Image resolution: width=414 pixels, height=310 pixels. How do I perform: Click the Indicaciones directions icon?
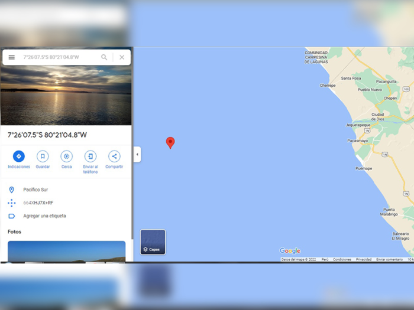(19, 156)
